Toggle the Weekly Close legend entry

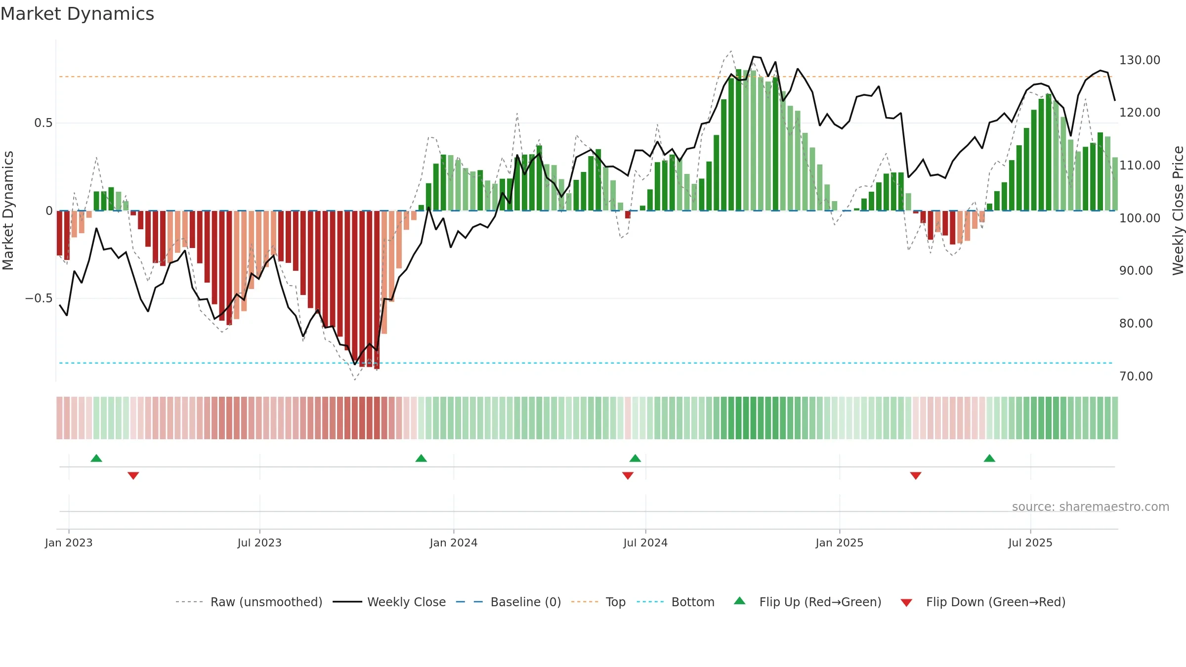(x=389, y=602)
